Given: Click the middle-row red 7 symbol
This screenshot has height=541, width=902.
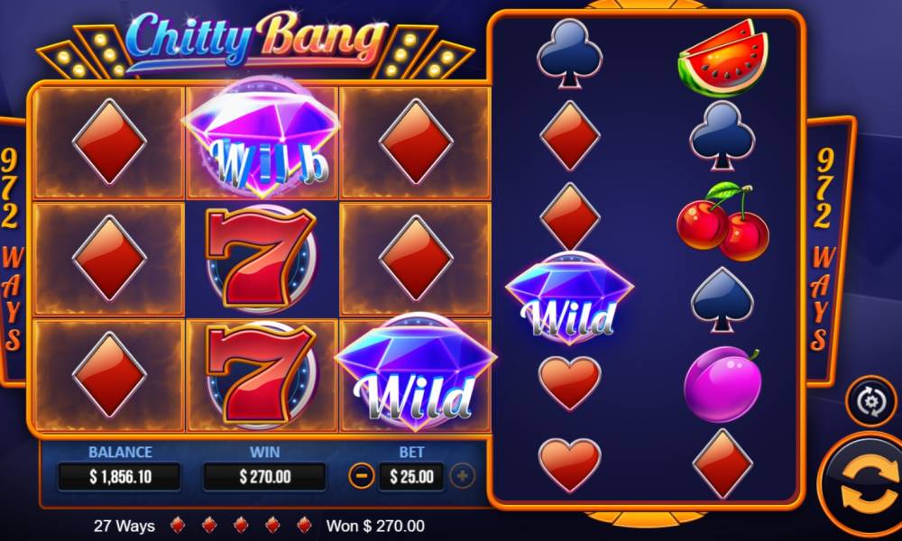Looking at the screenshot, I should [x=261, y=258].
